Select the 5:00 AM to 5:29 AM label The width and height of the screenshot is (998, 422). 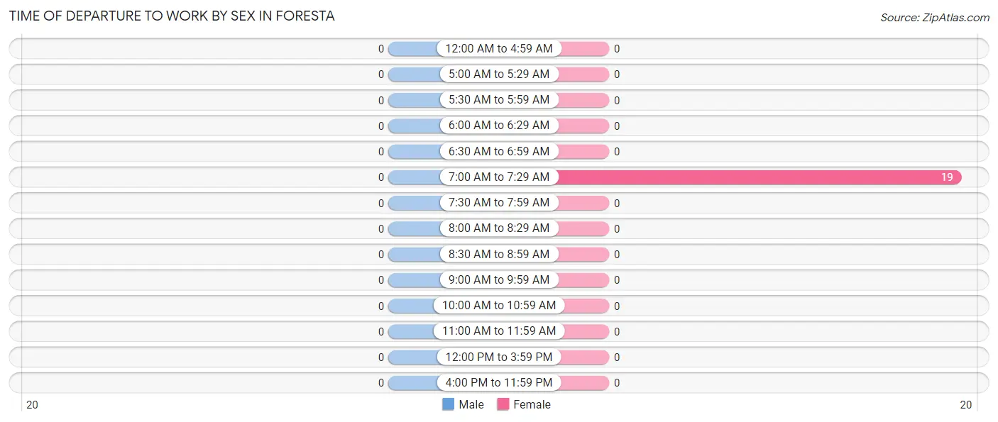tap(499, 74)
